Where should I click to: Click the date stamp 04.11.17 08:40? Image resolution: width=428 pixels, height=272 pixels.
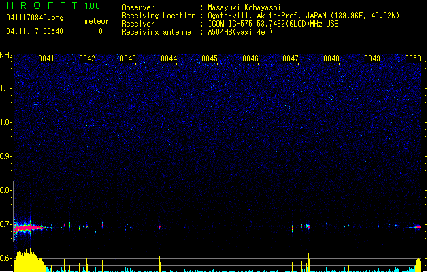click(x=35, y=31)
